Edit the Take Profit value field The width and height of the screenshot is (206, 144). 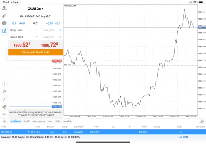(x=48, y=37)
